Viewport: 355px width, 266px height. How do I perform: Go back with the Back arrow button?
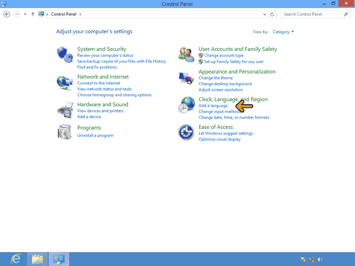(7, 14)
